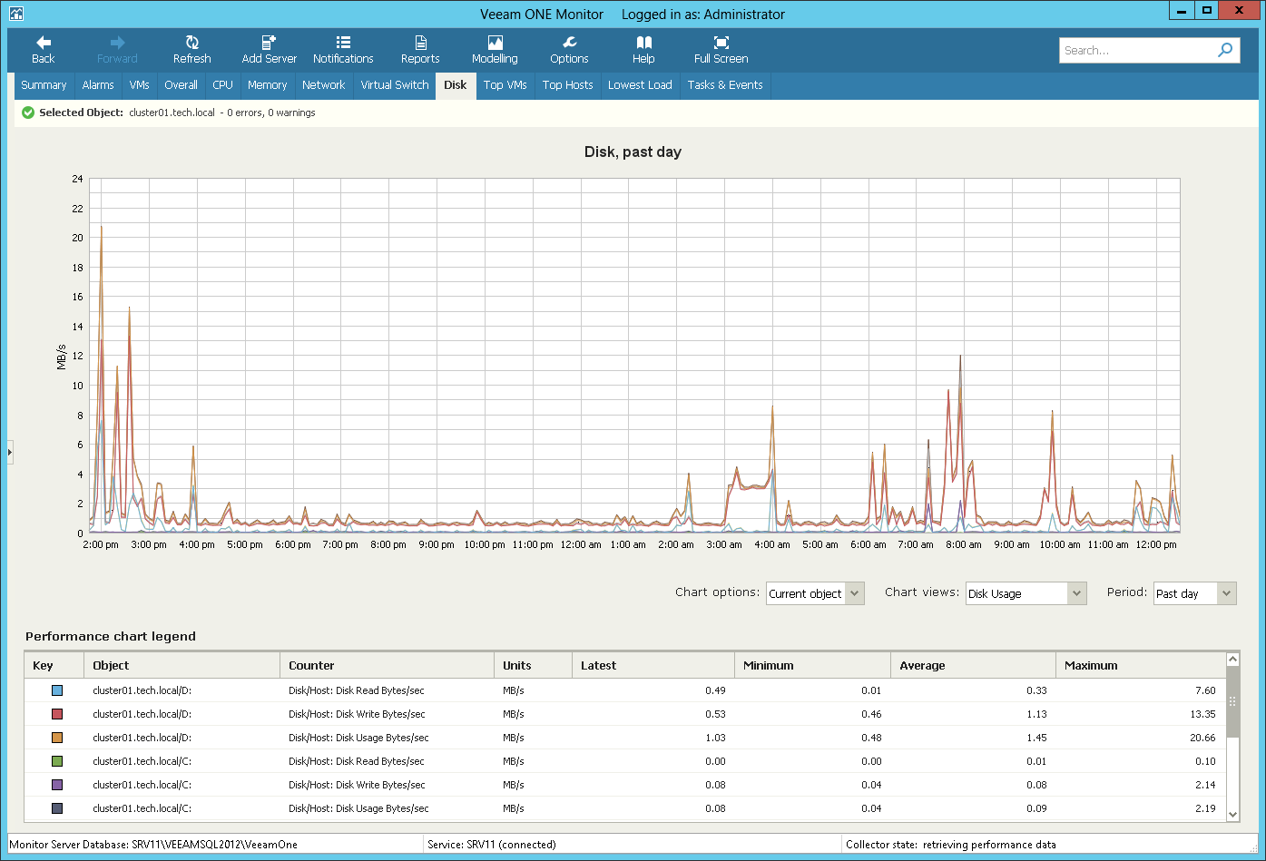The image size is (1266, 861).
Task: Open the Period dropdown
Action: pyautogui.click(x=1194, y=593)
